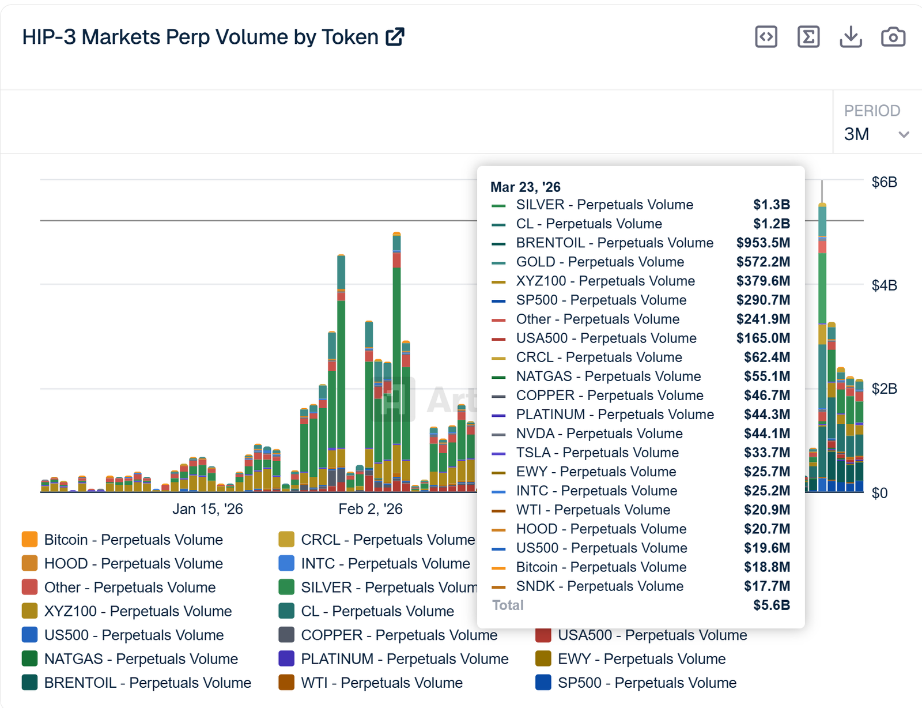Screen dimensions: 922x708
Task: Toggle the PLATINUM - Perpetuals Volume legend item
Action: [x=403, y=658]
